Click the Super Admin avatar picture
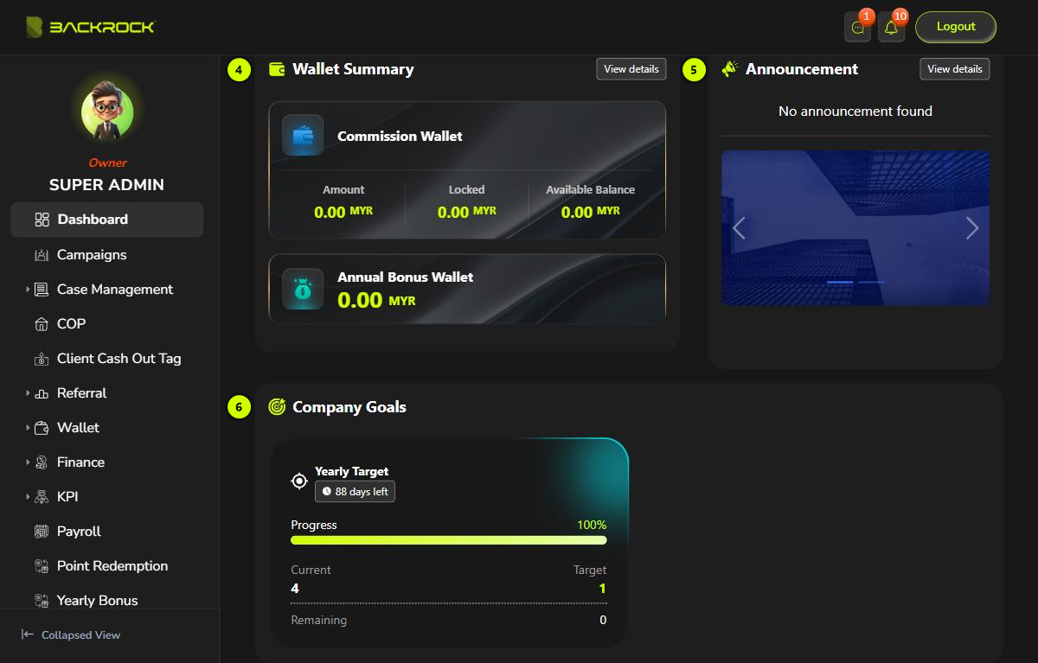 [x=107, y=112]
